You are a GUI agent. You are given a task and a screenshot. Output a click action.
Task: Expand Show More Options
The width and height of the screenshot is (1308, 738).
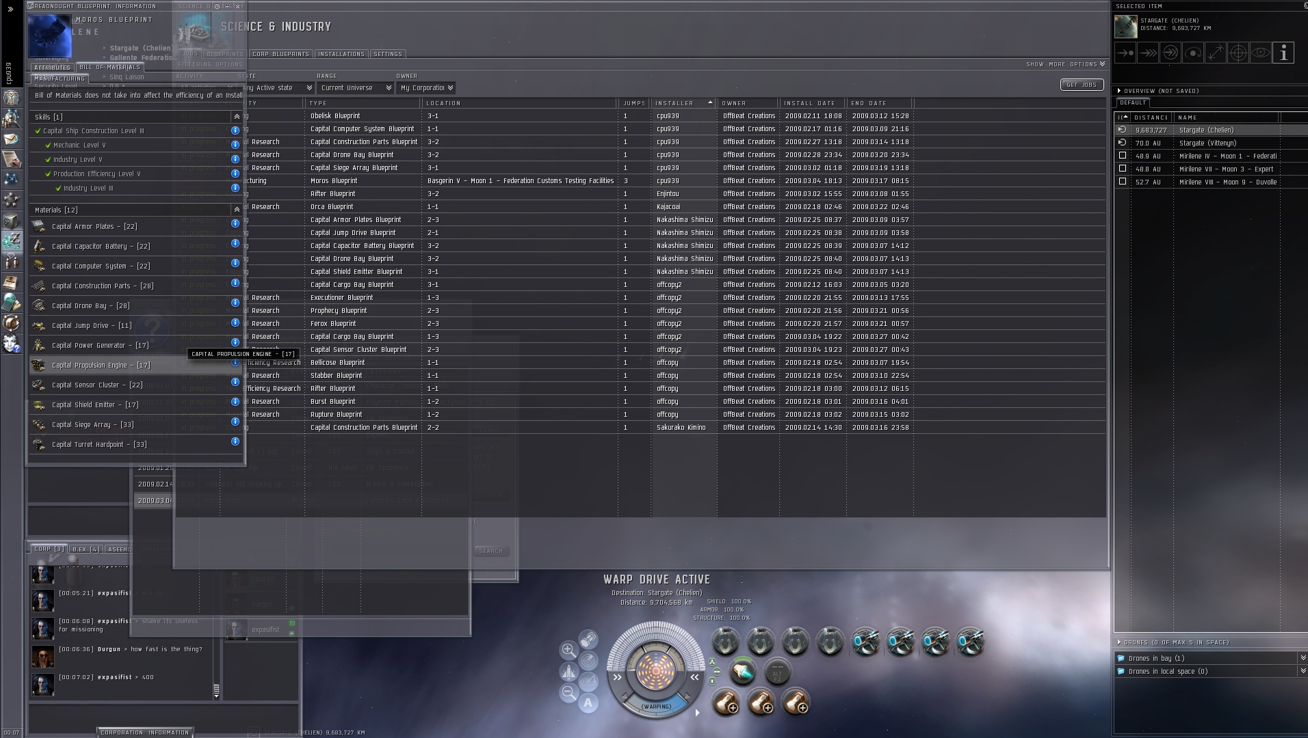[1066, 64]
